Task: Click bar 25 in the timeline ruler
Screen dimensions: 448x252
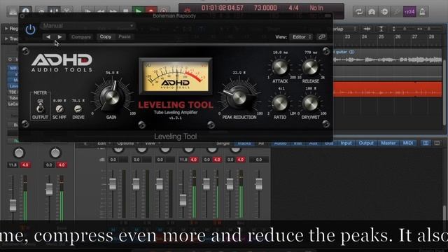Action: coord(381,36)
